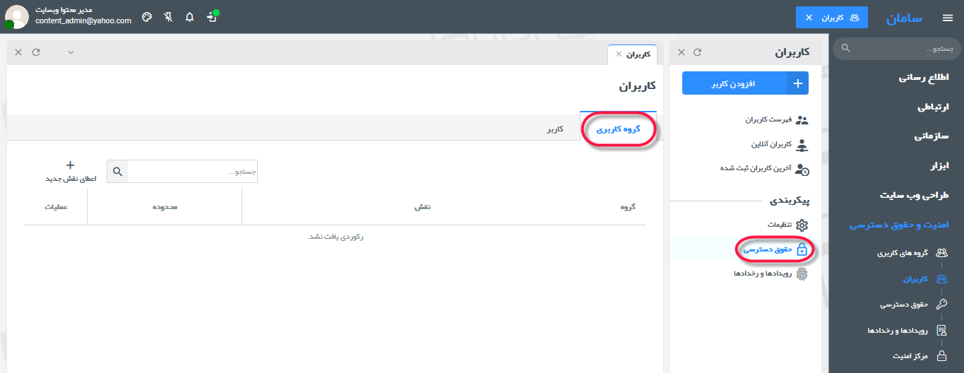Click the user avatar picture
964x373 pixels.
pyautogui.click(x=16, y=17)
